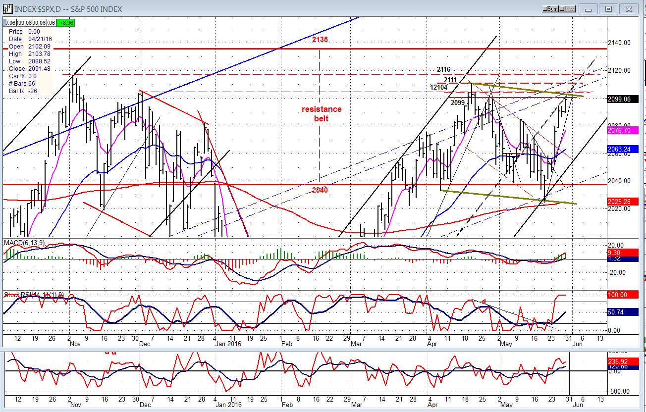Screen dimensions: 646x412
Task: Select the Date 04/21/16 row in data box
Action: coord(30,39)
